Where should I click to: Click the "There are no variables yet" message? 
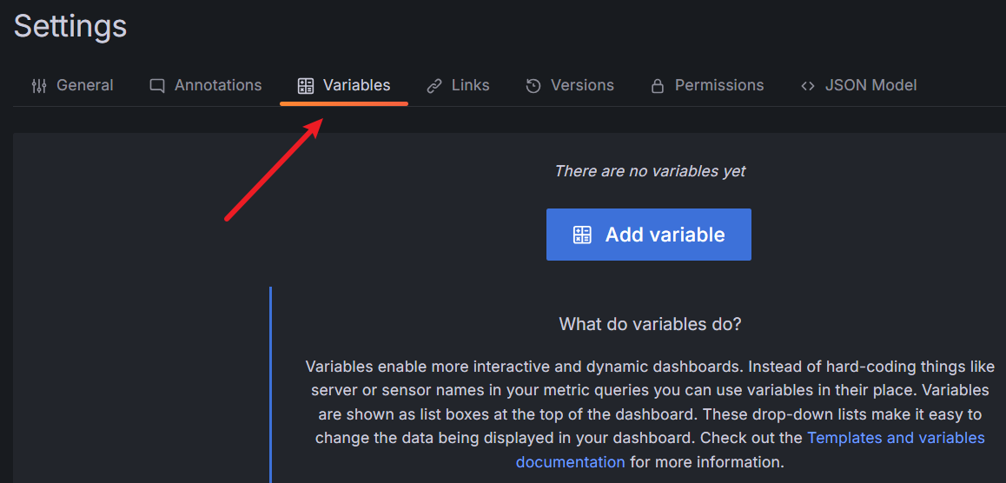click(x=650, y=171)
